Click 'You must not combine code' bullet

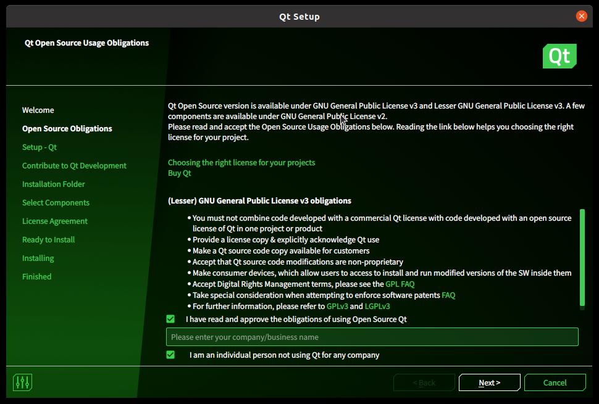pos(382,223)
